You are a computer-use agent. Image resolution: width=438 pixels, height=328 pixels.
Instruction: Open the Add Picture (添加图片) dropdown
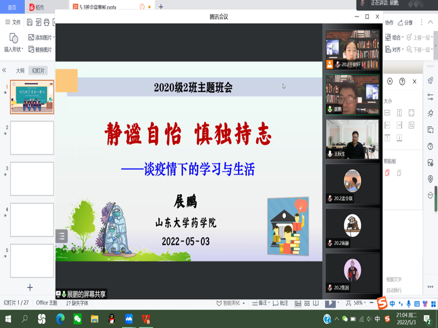(x=53, y=38)
